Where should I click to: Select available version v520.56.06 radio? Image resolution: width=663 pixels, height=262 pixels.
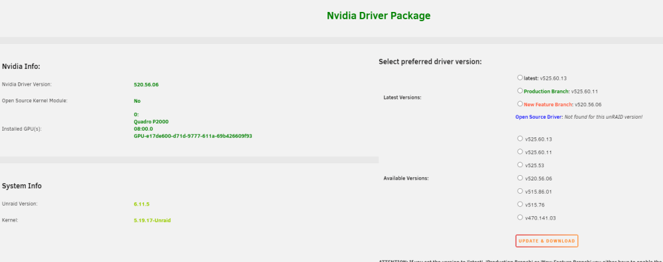point(520,178)
